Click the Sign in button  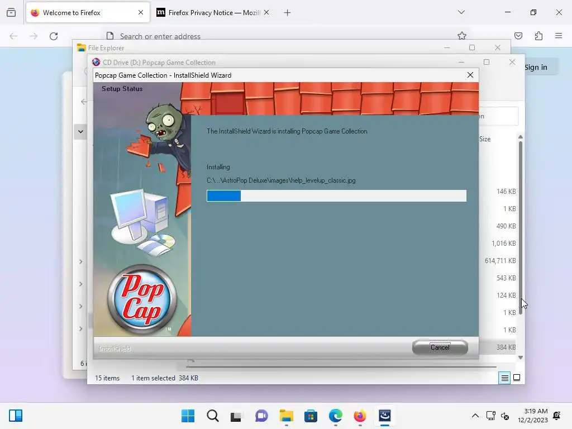pos(536,67)
